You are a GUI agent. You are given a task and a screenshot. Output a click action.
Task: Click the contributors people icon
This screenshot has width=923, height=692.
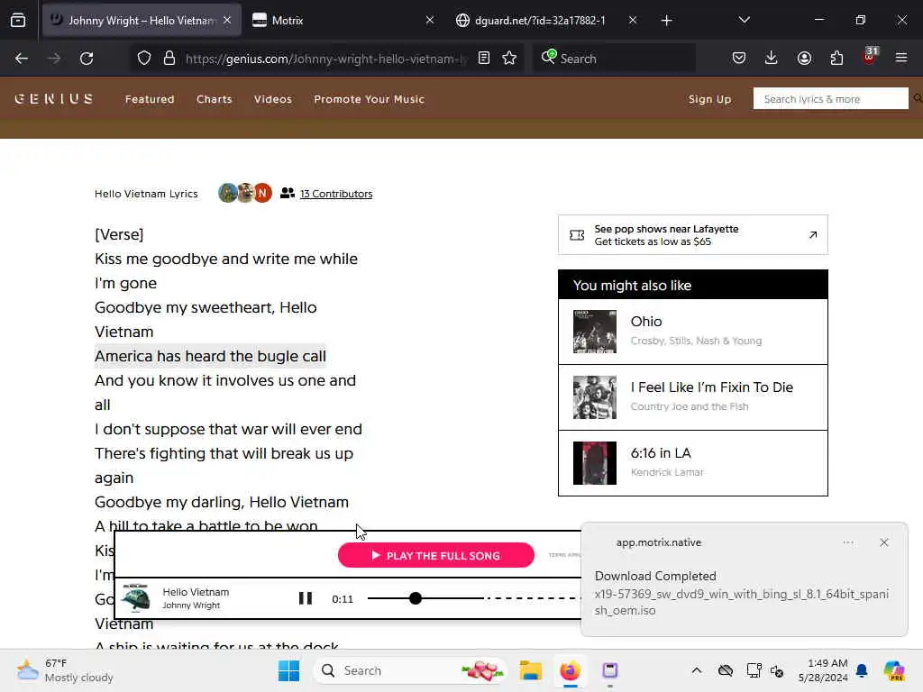pyautogui.click(x=288, y=193)
